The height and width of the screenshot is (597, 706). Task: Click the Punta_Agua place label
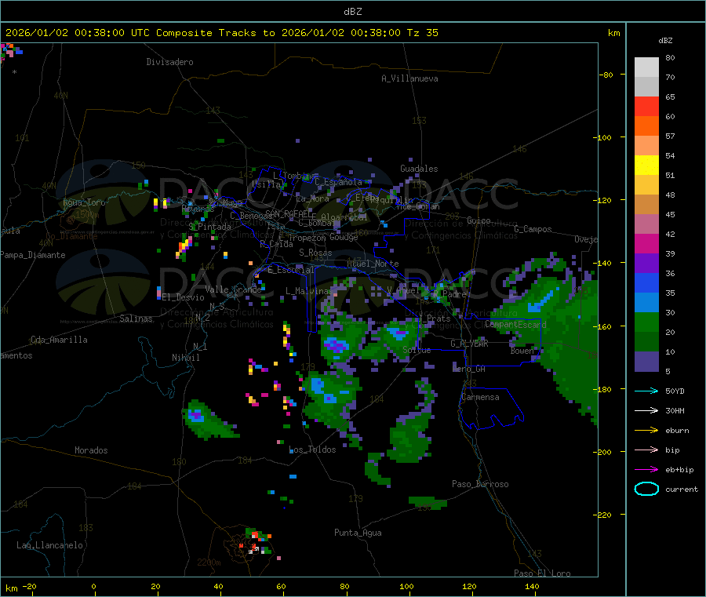click(x=358, y=533)
